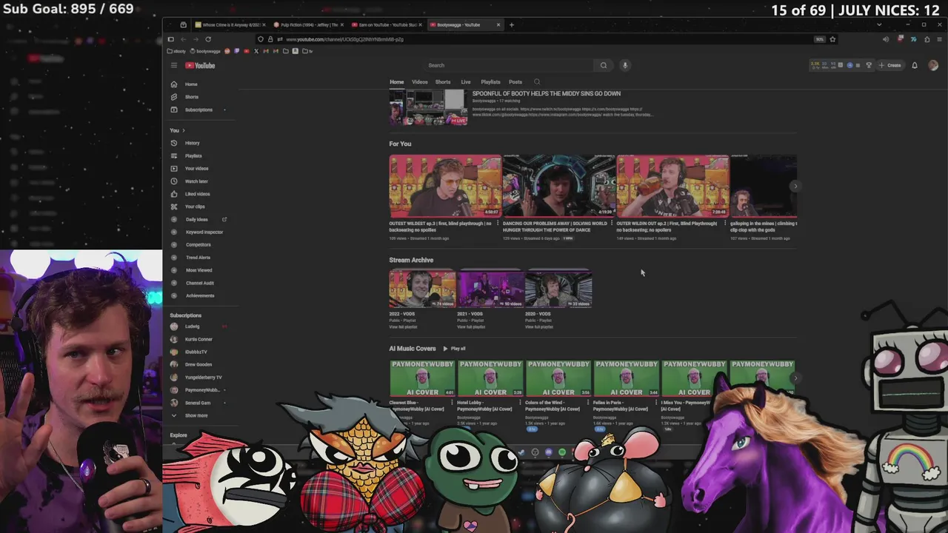This screenshot has height=533, width=948.
Task: Open options for Hotel Lobby cover video
Action: coord(519,403)
